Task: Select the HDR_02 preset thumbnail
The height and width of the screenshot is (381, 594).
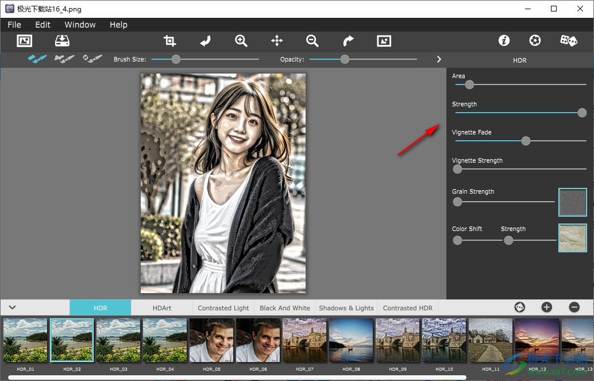Action: coord(72,340)
